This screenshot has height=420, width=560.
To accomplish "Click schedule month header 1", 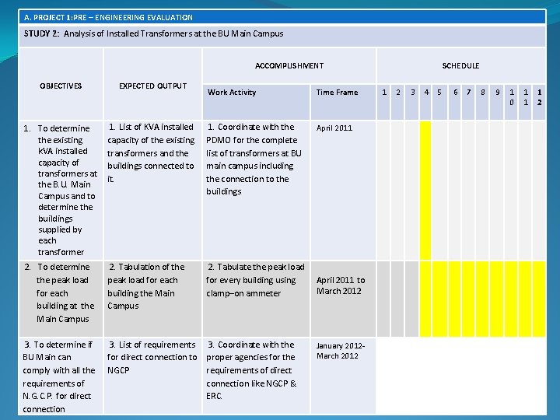I will pyautogui.click(x=383, y=102).
